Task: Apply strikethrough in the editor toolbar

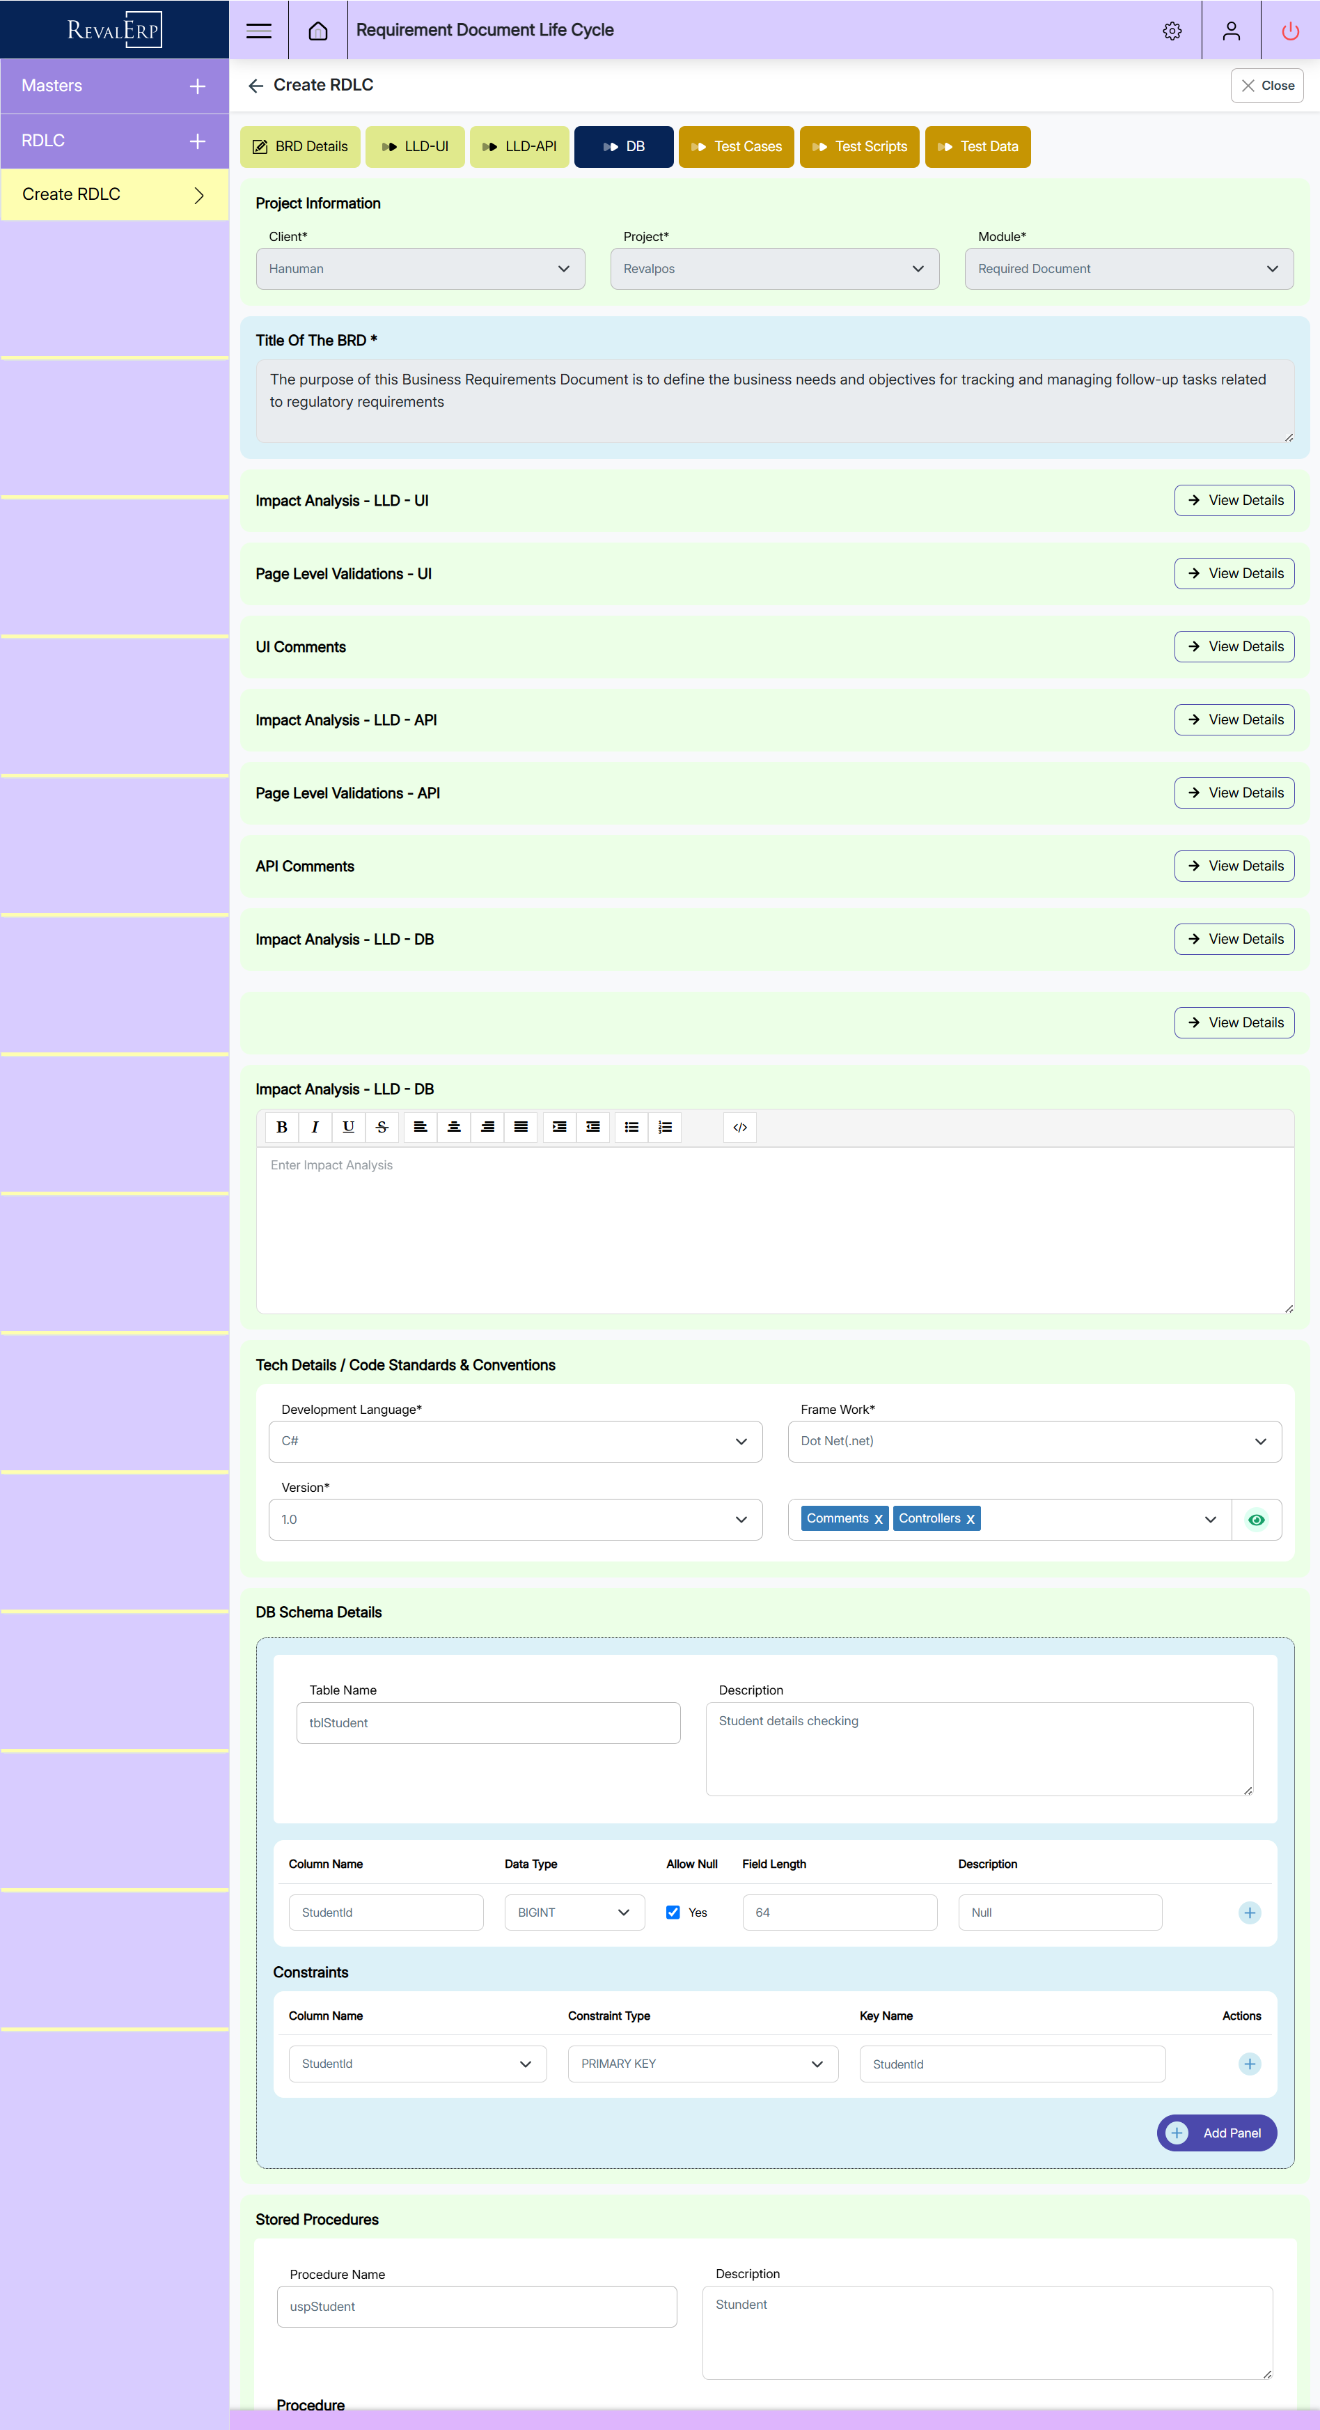Action: [382, 1128]
